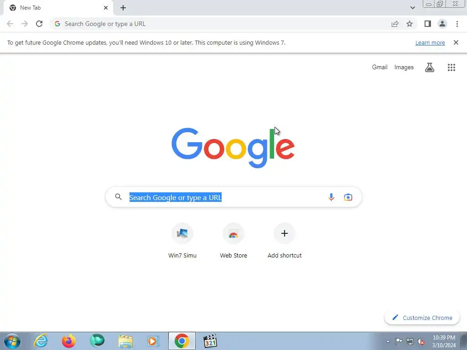The height and width of the screenshot is (350, 467).
Task: Open Search Labs flask icon
Action: click(429, 67)
